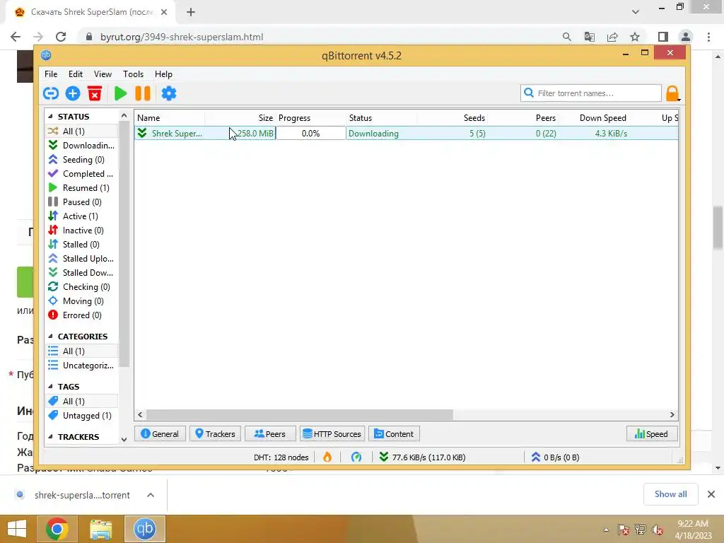This screenshot has height=543, width=724.
Task: Open the File menu
Action: coord(51,74)
